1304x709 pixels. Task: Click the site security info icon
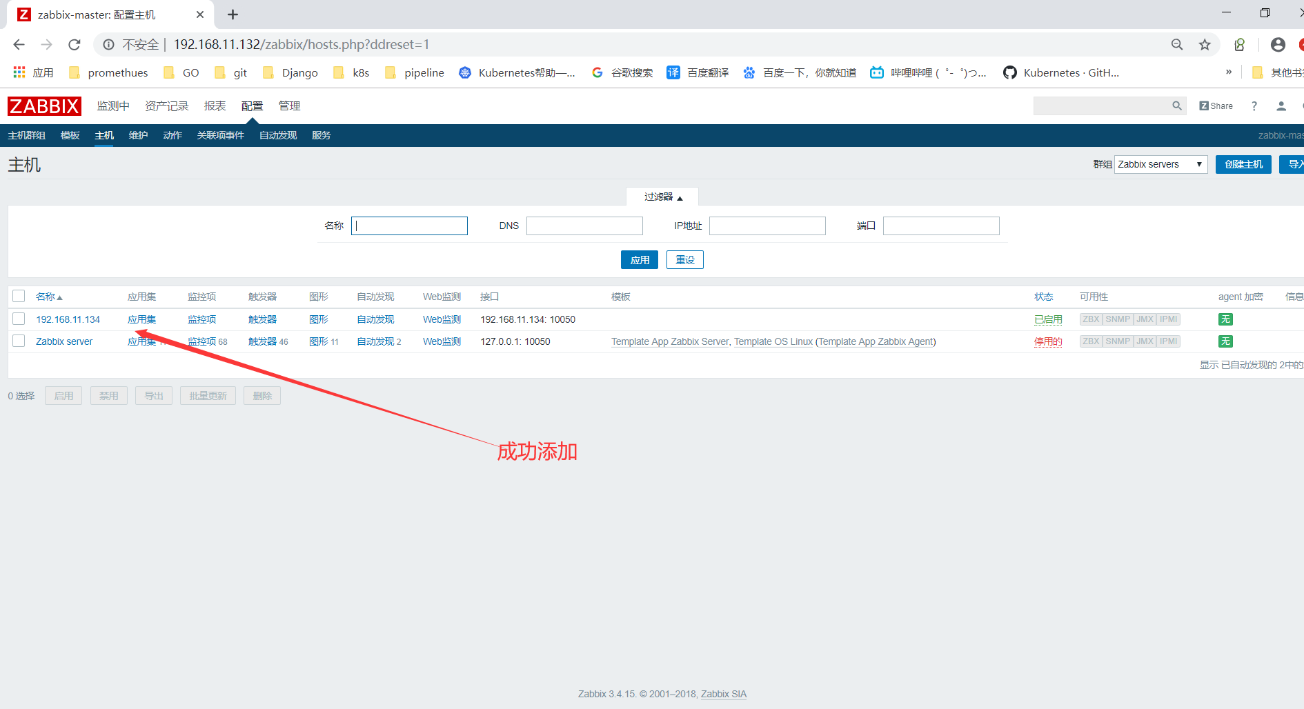(x=108, y=45)
